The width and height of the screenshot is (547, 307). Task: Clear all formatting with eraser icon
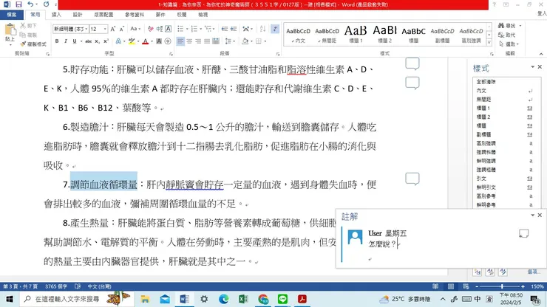[x=150, y=29]
